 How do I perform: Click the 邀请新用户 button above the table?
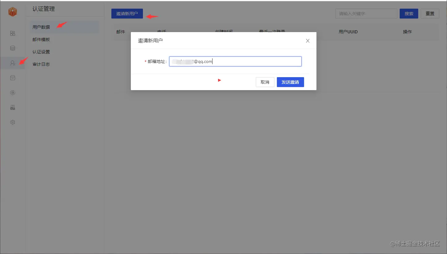point(127,14)
